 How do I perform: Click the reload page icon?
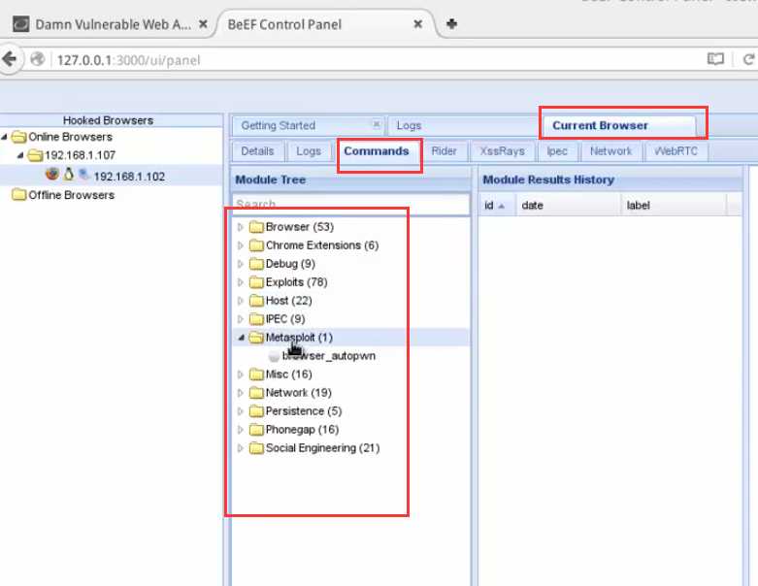tap(748, 59)
